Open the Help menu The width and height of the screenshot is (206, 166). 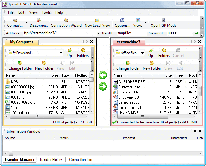coord(59,12)
